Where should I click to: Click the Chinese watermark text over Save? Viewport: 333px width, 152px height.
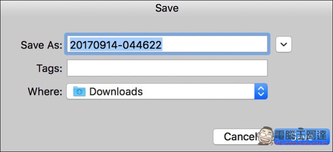click(301, 135)
